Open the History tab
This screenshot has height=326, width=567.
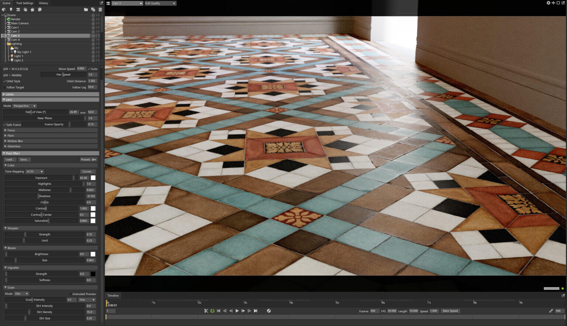pyautogui.click(x=44, y=3)
